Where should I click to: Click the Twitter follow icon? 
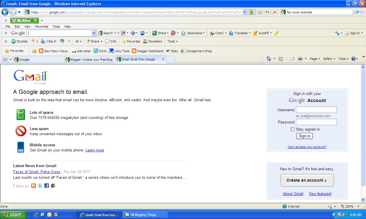[x=40, y=186]
